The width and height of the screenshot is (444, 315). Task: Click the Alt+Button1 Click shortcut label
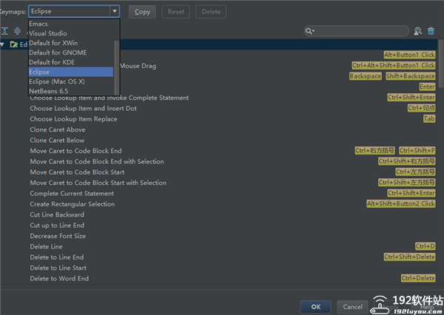click(409, 55)
